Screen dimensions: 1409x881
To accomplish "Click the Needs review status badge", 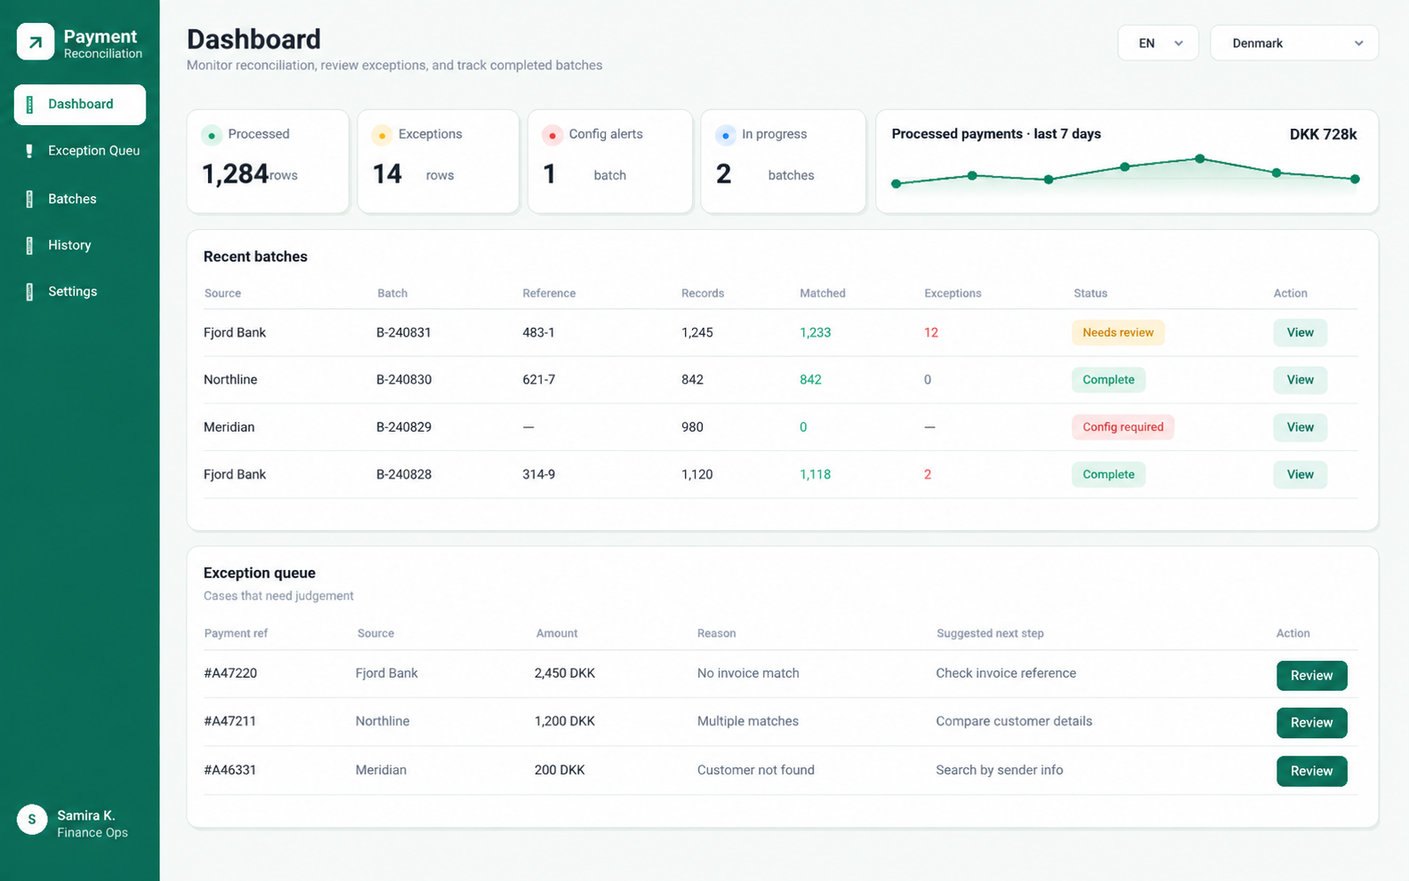I will point(1118,332).
